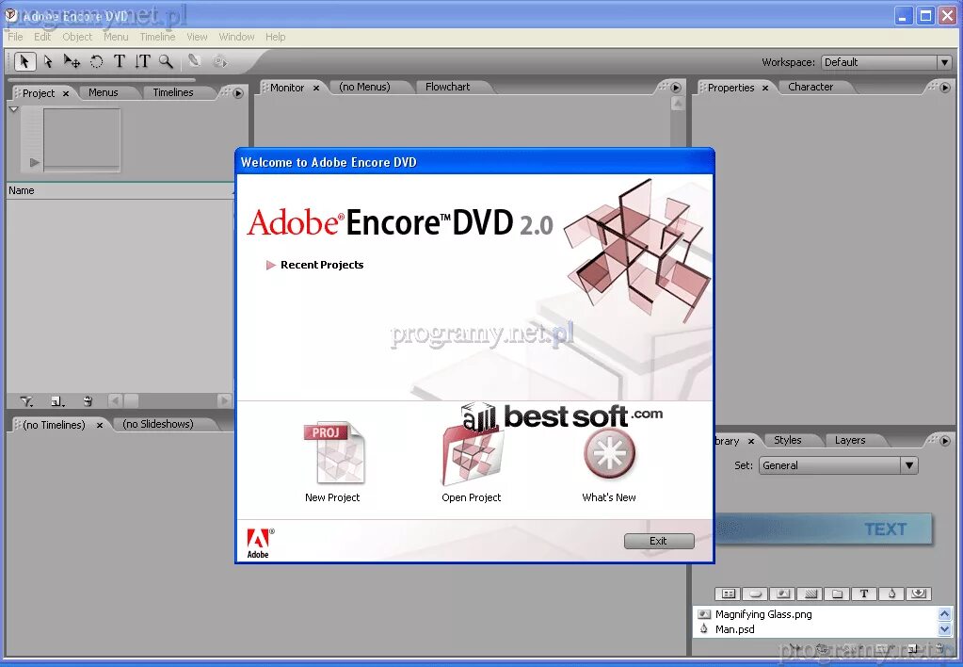The image size is (963, 667).
Task: Click Library list scroll down arrow
Action: (944, 629)
